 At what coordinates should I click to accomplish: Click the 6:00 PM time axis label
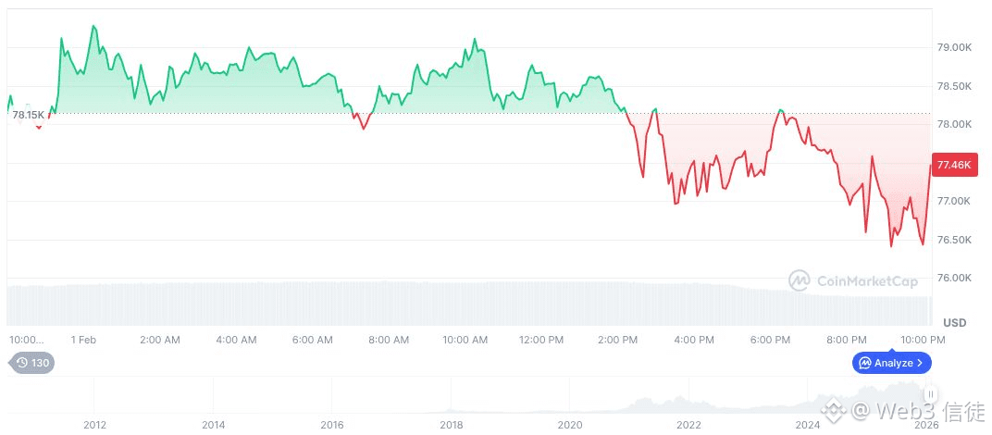click(770, 340)
